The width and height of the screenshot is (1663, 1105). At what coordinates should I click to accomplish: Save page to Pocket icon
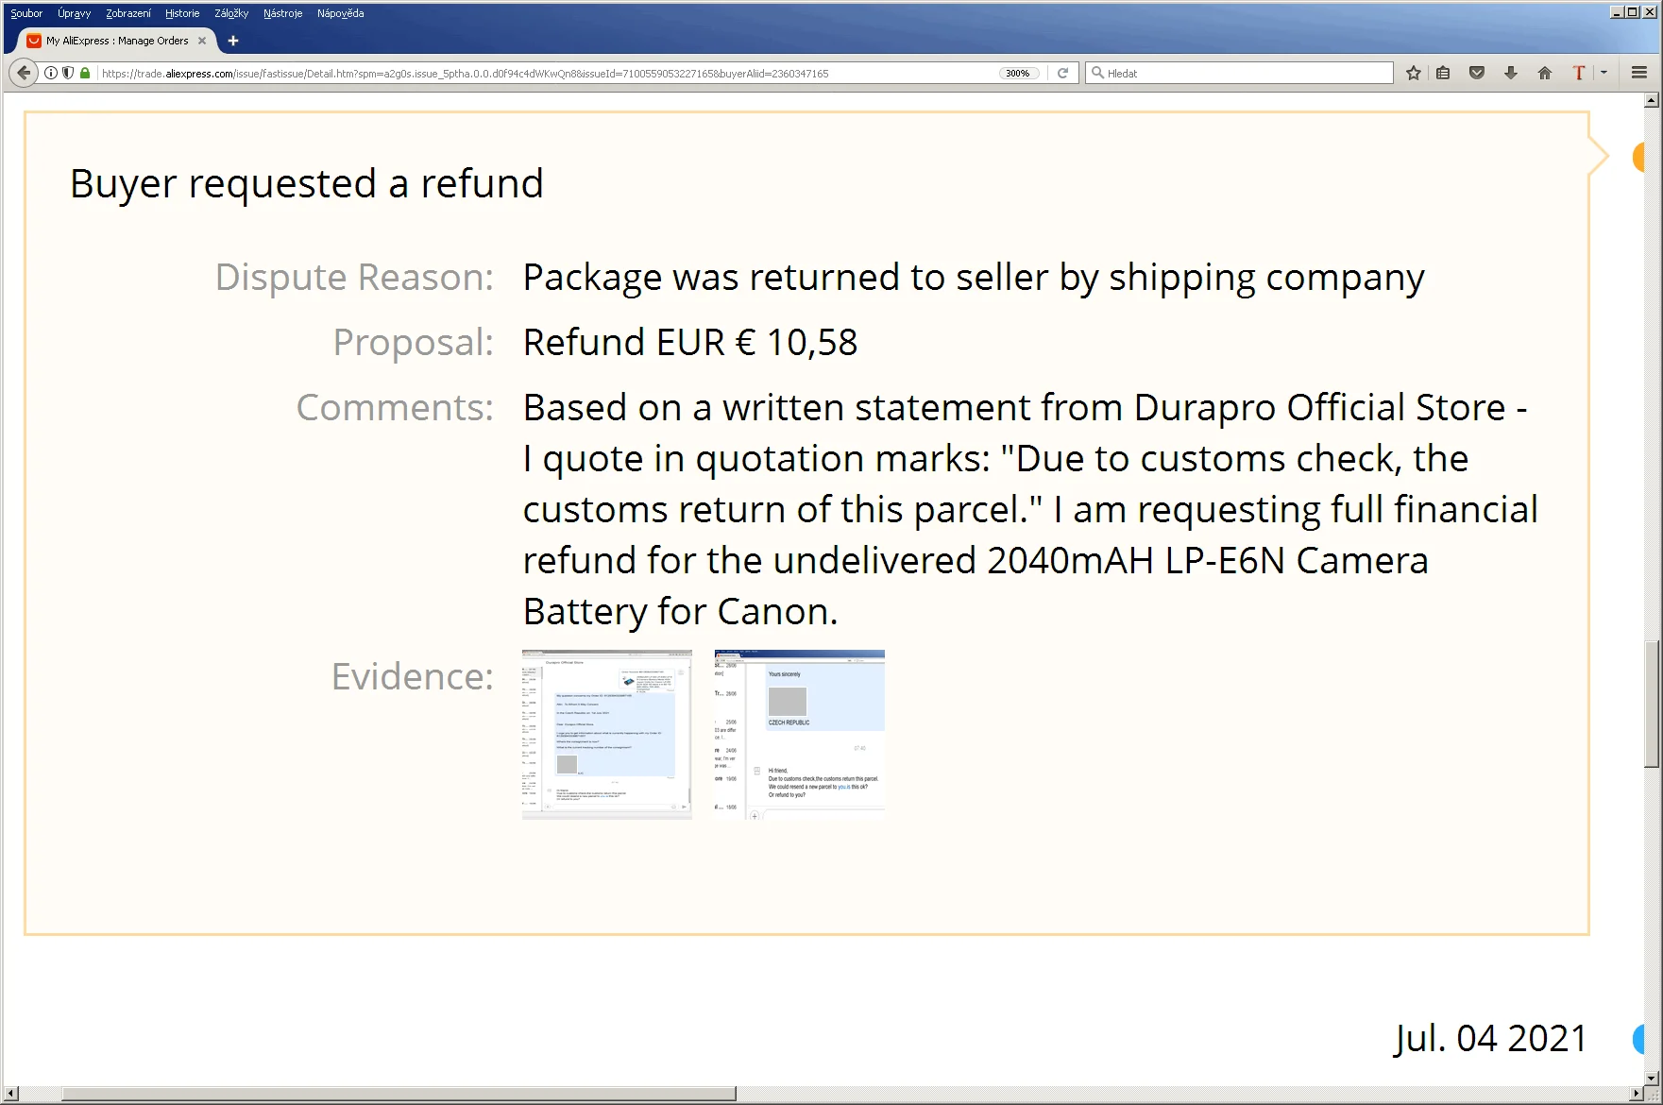1477,73
